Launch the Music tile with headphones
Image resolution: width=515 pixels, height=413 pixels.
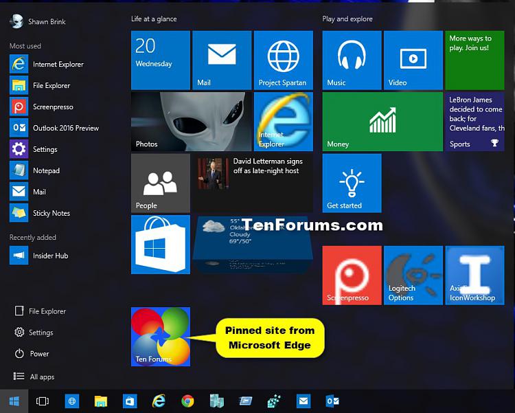(x=352, y=60)
